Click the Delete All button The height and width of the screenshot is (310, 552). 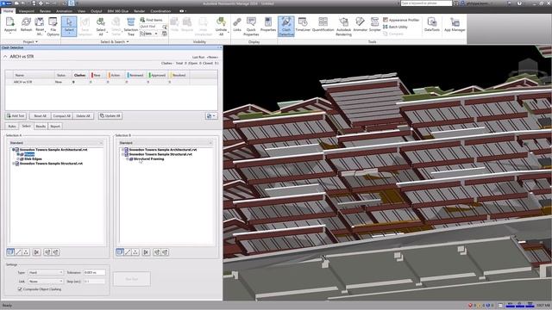coord(83,115)
